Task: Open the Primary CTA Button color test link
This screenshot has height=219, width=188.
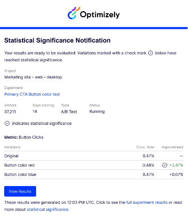Action: pyautogui.click(x=32, y=94)
